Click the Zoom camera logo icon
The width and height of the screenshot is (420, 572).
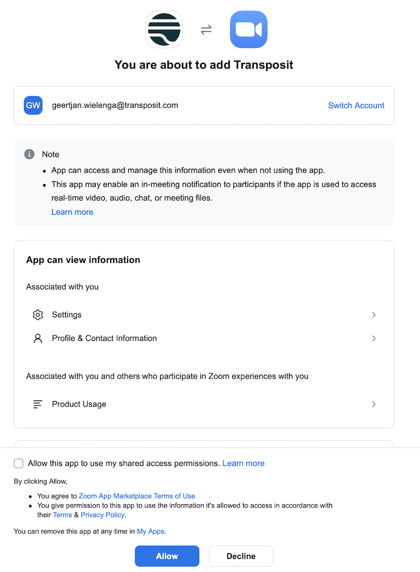click(x=249, y=29)
